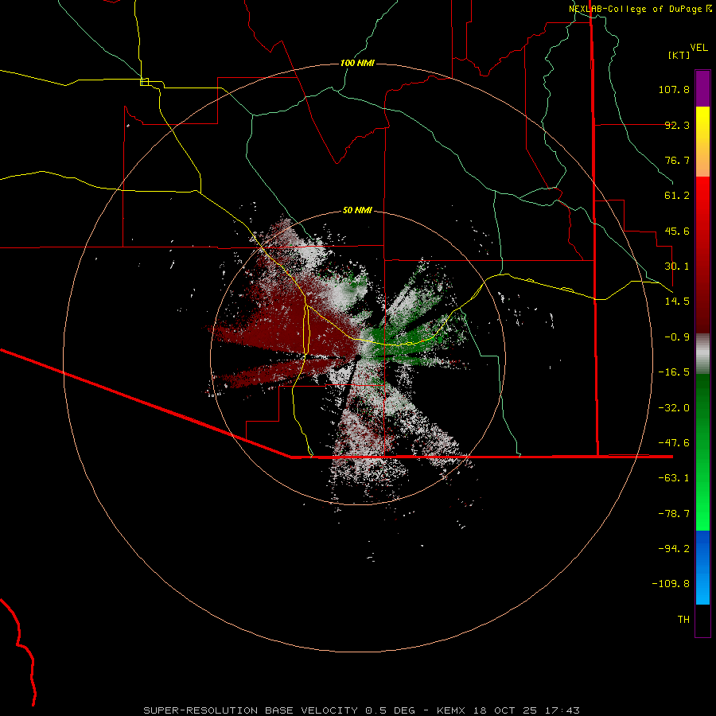
Task: Click the product title caption at bottom
Action: pos(362,710)
